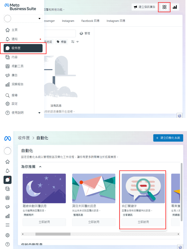Open settings gear in collapsed lower sidebar

pyautogui.click(x=7, y=235)
